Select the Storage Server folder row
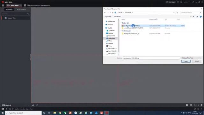Image resolution: width=204 pixels, height=115 pixels. 153,34
